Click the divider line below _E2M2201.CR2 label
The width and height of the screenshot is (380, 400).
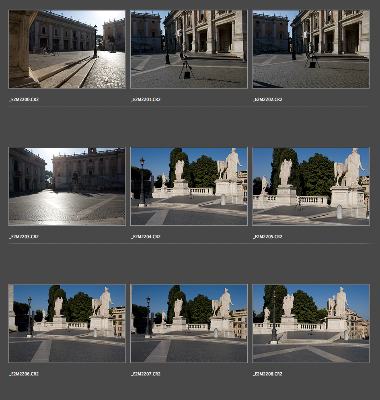pos(189,106)
